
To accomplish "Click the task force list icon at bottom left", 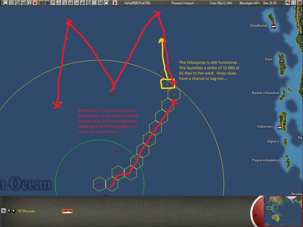I will pyautogui.click(x=4, y=211).
